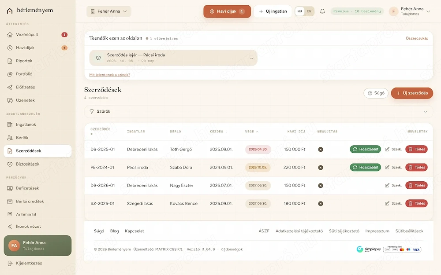This screenshot has width=441, height=275.
Task: Open Havi díjak in the sidebar
Action: (x=37, y=48)
